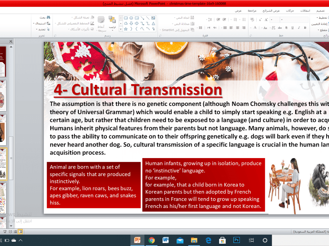Click the bullets list icon

coord(243,20)
